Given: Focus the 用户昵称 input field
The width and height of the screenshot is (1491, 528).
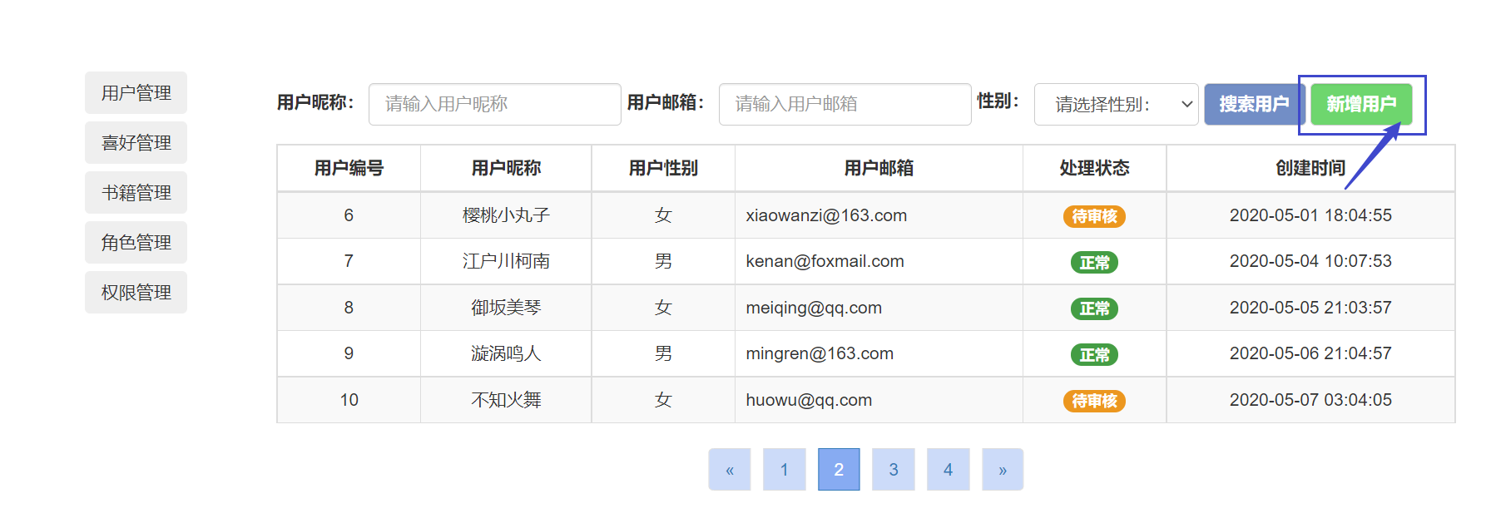Looking at the screenshot, I should tap(495, 104).
